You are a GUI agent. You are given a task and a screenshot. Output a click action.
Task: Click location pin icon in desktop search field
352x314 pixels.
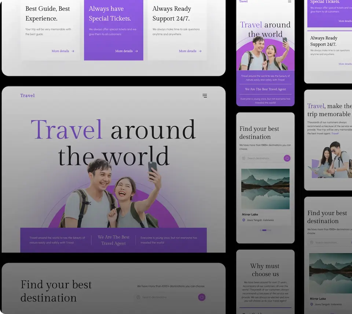pos(138,297)
